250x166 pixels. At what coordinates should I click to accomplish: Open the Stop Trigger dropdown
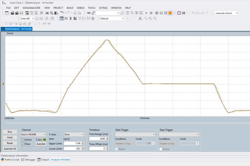[x=179, y=135]
